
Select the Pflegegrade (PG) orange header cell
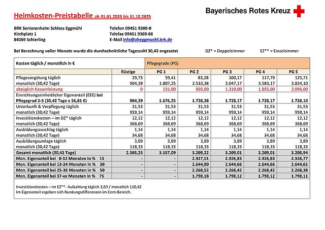(x=227, y=63)
